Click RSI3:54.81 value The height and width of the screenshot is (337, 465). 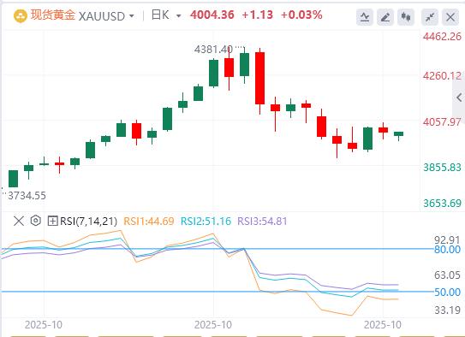pyautogui.click(x=262, y=222)
